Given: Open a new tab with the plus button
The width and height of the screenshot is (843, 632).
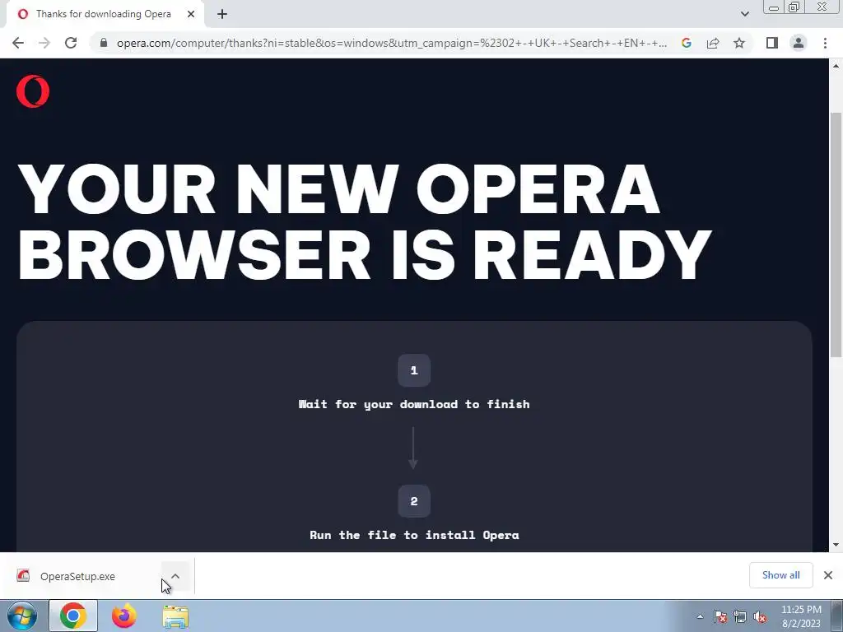Looking at the screenshot, I should pos(222,14).
